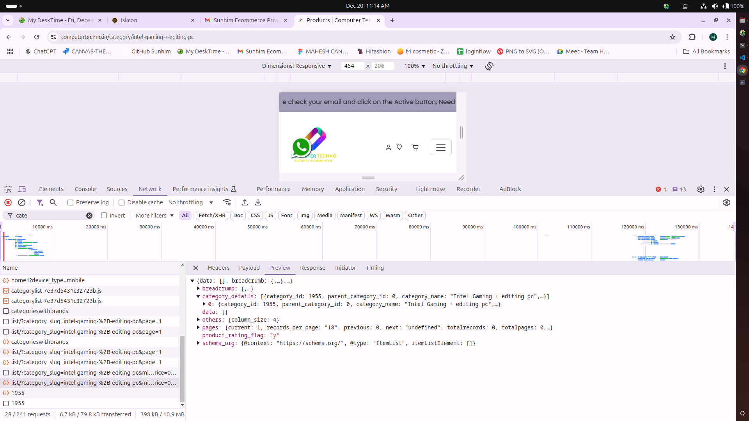Open the Chrome extensions puzzle icon

[x=692, y=37]
